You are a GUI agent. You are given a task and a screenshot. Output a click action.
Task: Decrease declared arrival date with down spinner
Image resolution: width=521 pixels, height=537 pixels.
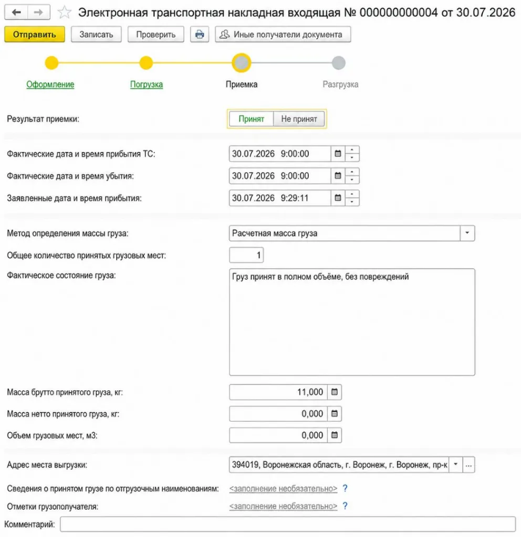tap(352, 202)
